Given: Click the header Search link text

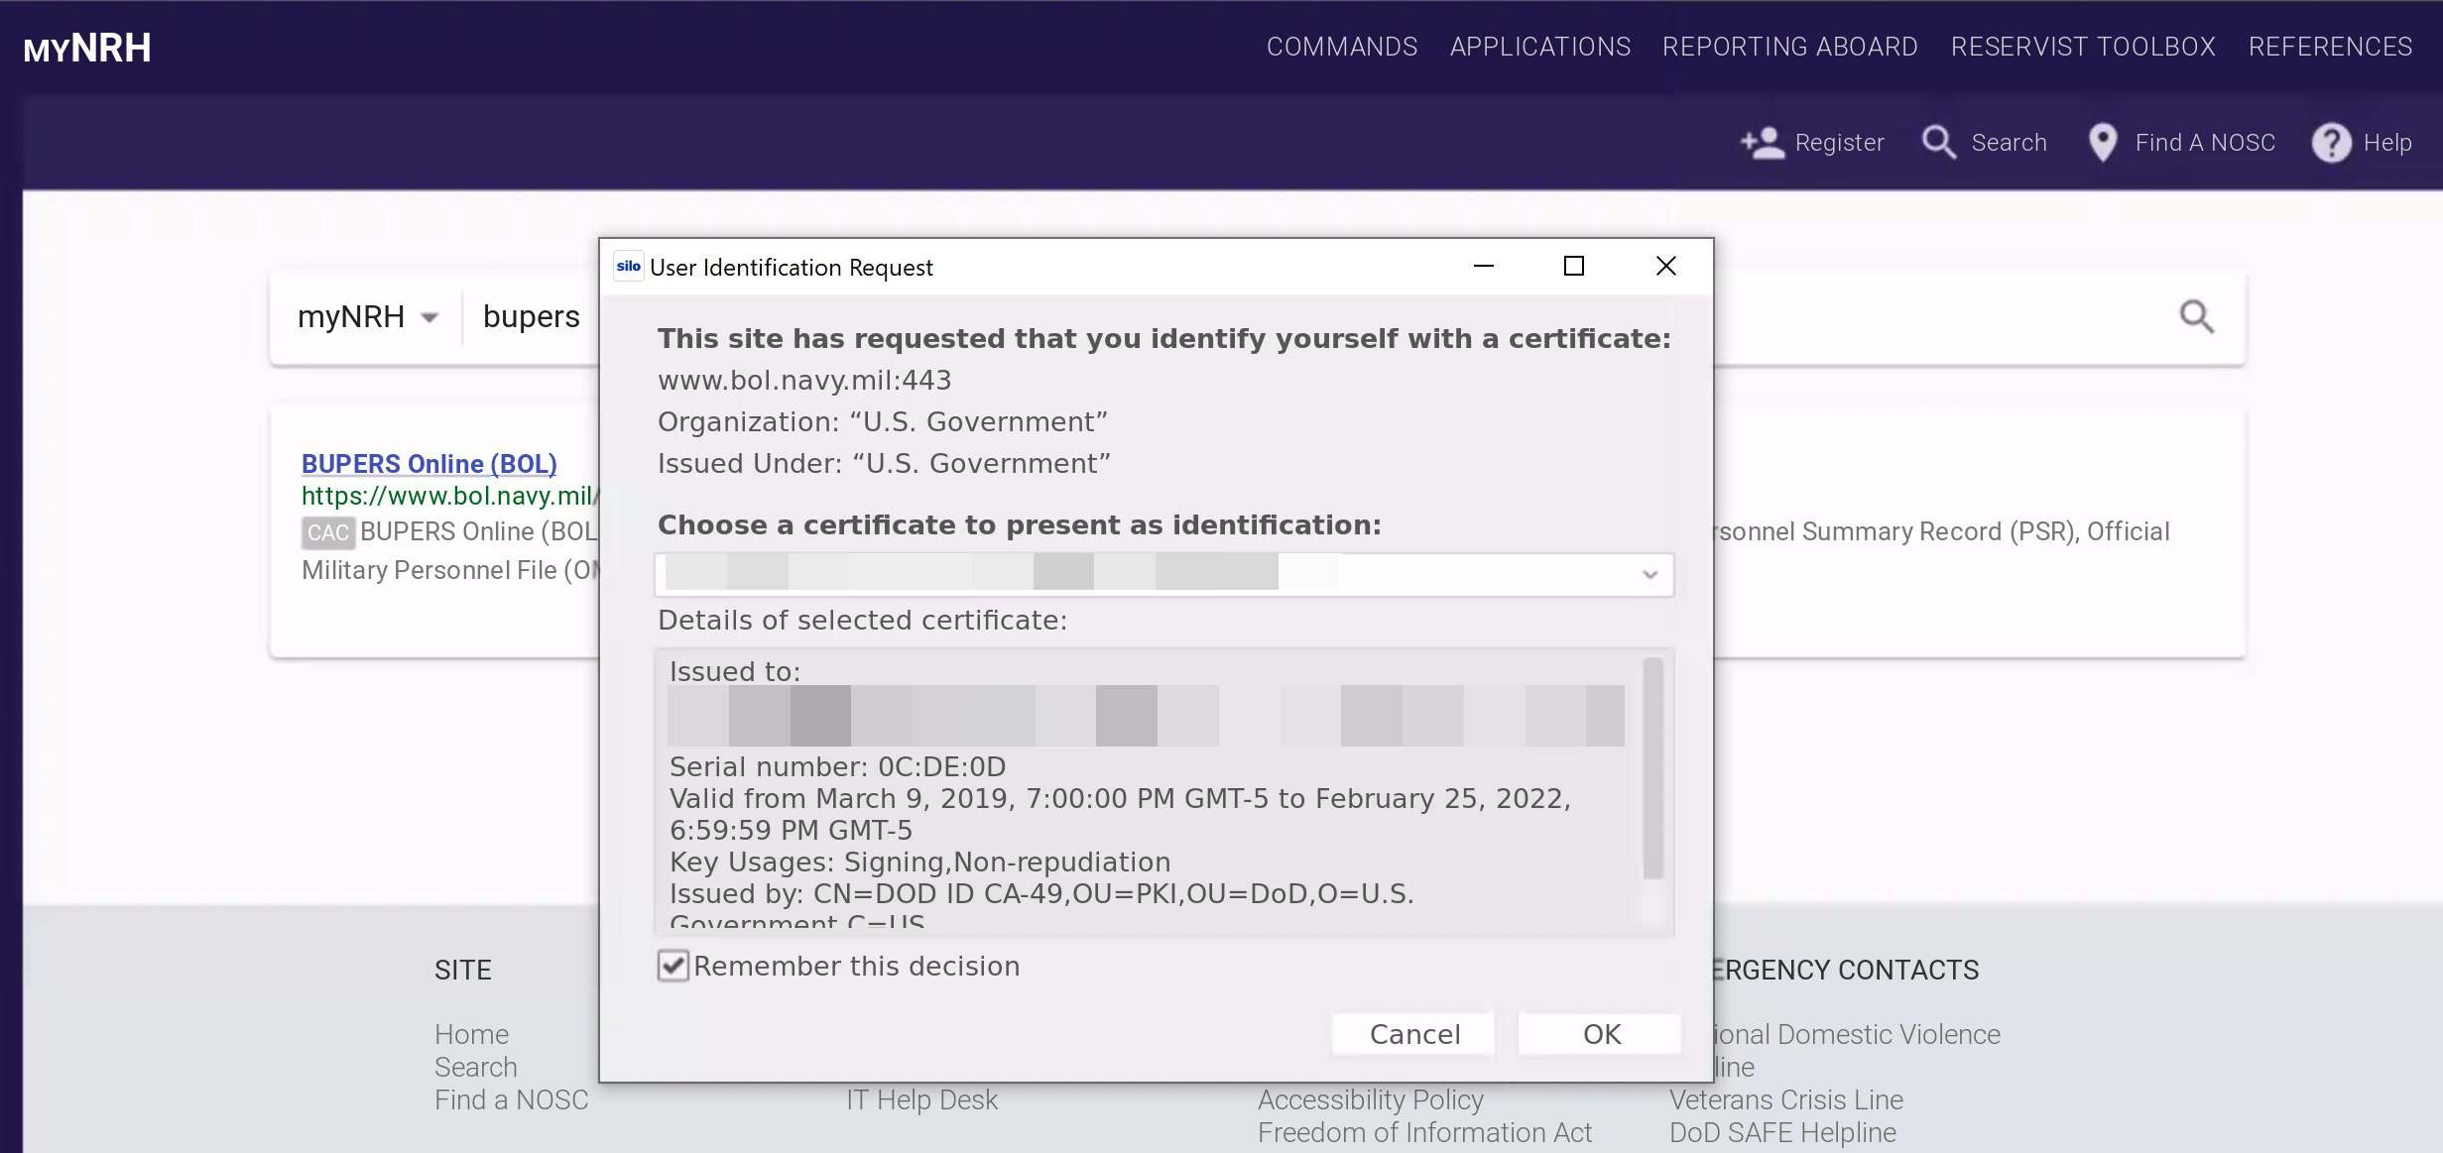Looking at the screenshot, I should pos(2009,143).
